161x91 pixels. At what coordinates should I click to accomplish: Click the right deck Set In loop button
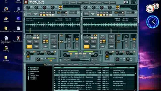pos(86,14)
